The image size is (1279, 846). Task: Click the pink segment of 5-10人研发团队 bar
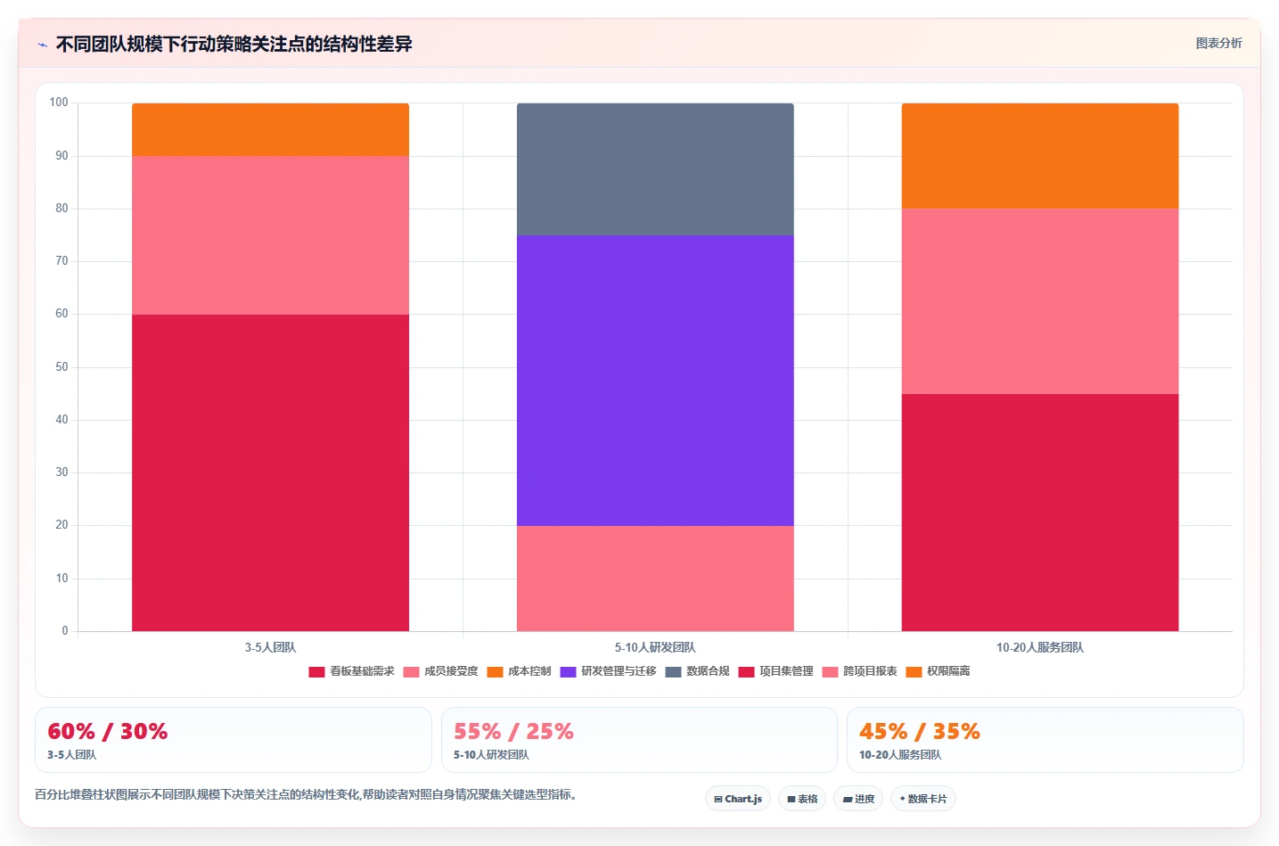(655, 579)
